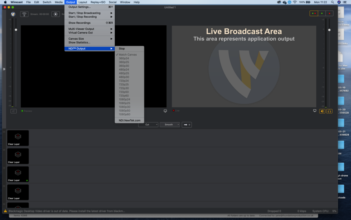This screenshot has width=351, height=220.
Task: Open NDI.NewTek.com link
Action: tap(129, 121)
